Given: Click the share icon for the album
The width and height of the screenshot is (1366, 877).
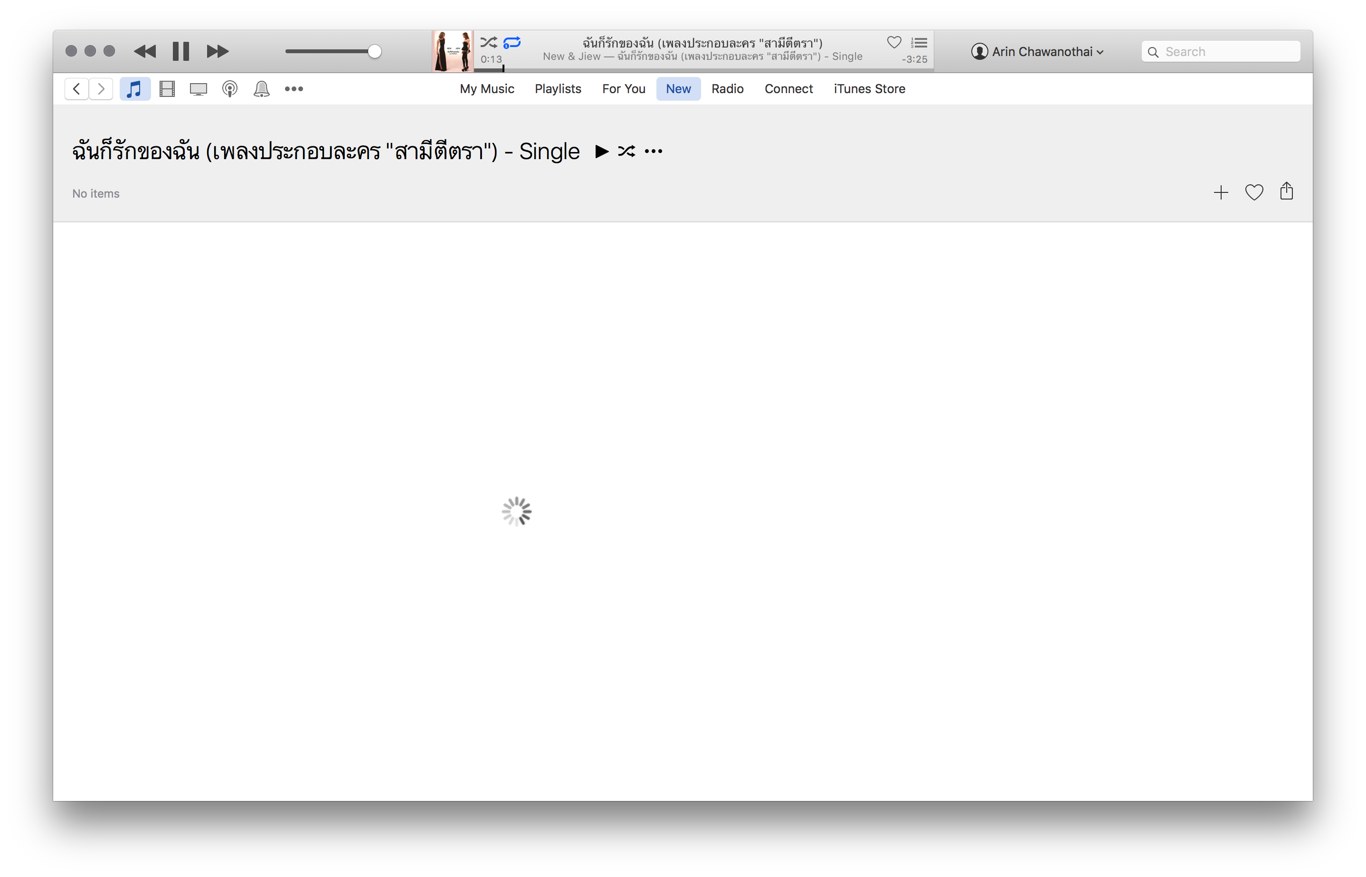Looking at the screenshot, I should pyautogui.click(x=1286, y=191).
